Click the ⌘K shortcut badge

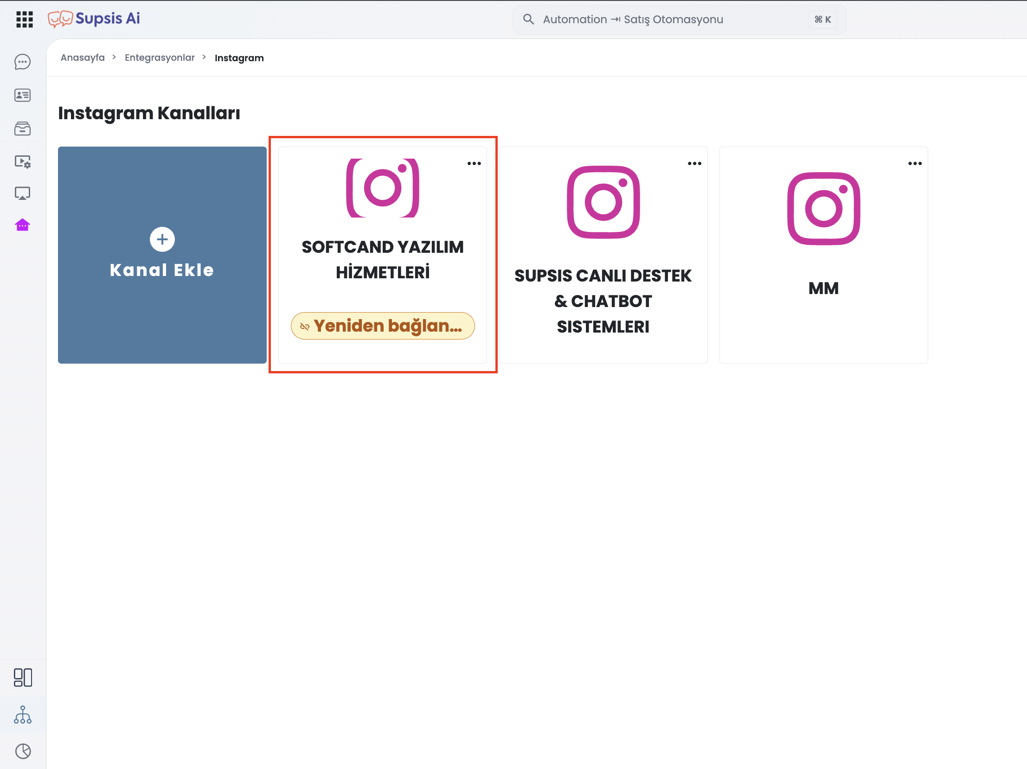(823, 19)
